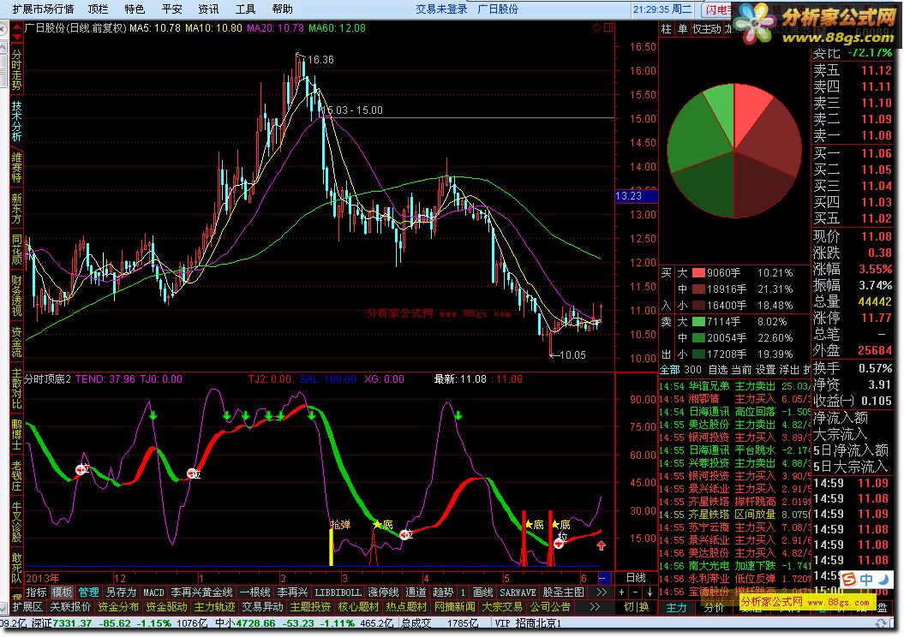Open 资金分布 tab
This screenshot has height=637, width=904.
(118, 606)
